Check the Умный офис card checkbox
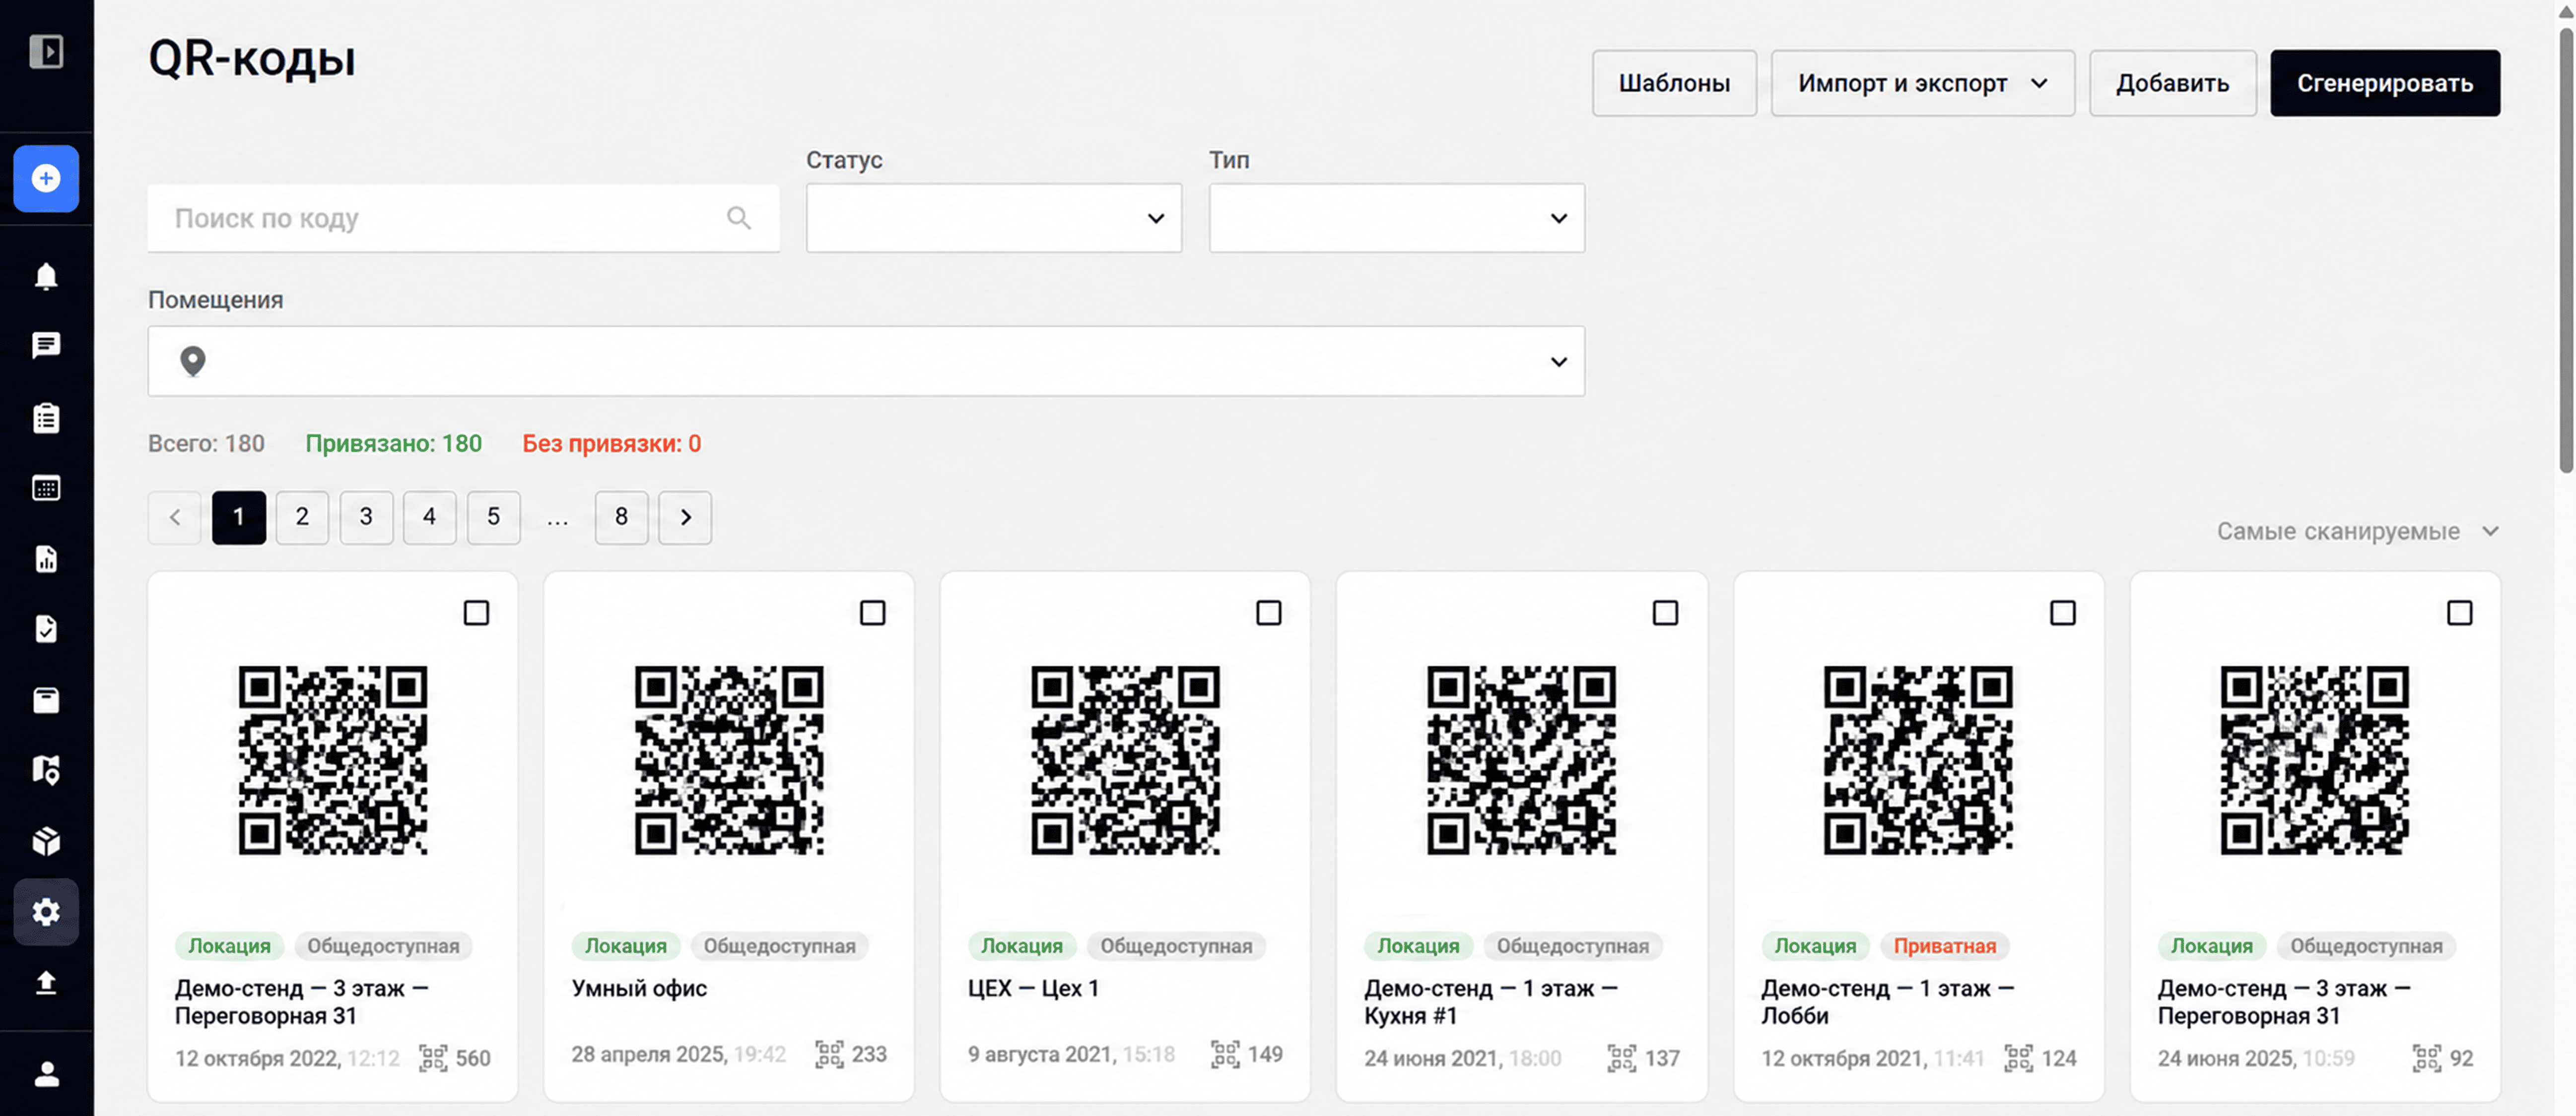The width and height of the screenshot is (2576, 1116). 873,613
